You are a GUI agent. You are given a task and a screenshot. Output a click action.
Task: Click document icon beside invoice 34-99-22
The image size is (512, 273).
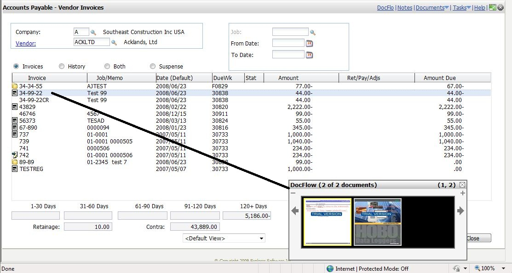pos(15,93)
